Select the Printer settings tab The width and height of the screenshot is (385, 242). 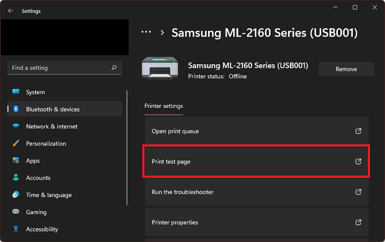(163, 106)
